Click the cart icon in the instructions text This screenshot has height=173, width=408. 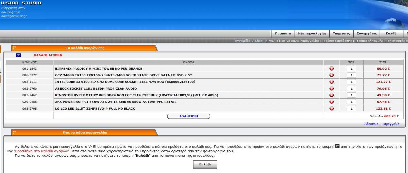pos(337,146)
